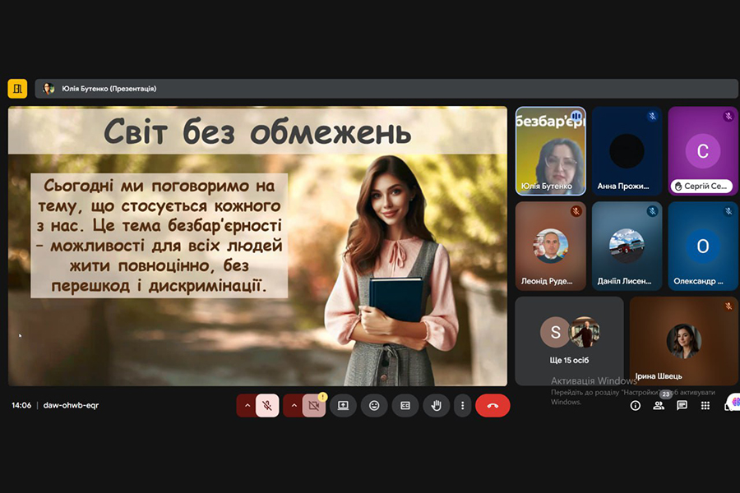
Task: Show the participants people panel
Action: (659, 405)
